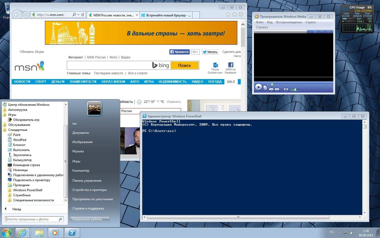Image resolution: width=380 pixels, height=238 pixels.
Task: Open Файл menu in Media Player
Action: [259, 22]
